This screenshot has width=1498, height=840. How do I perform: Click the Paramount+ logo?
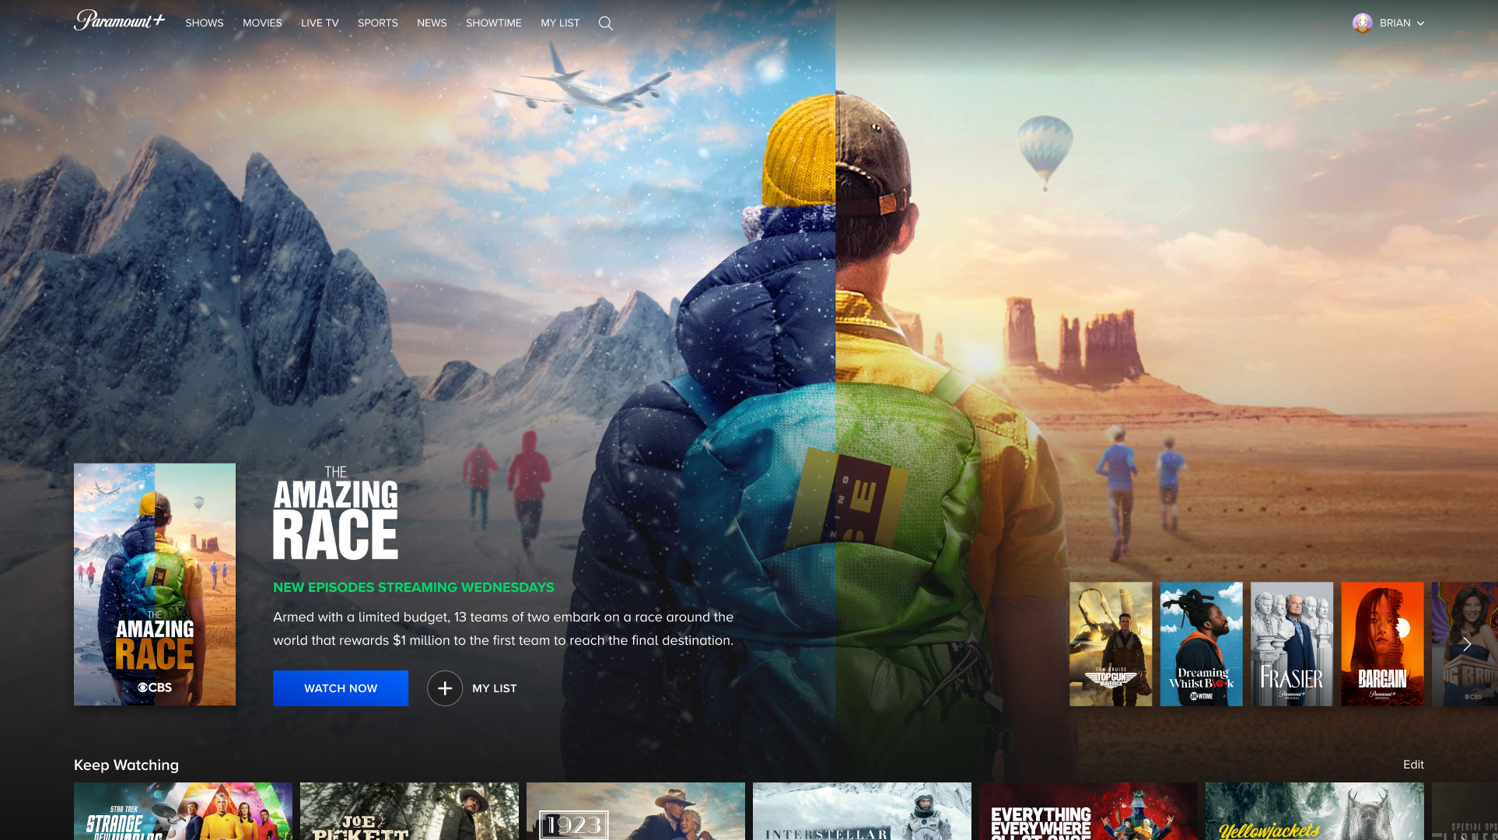point(119,21)
